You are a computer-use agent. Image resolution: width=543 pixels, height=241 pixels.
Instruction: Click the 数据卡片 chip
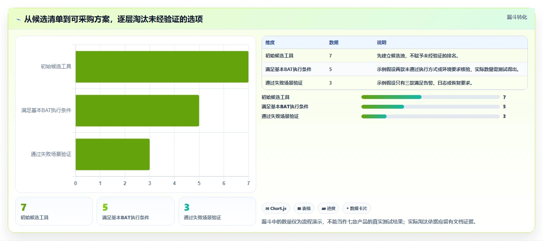pyautogui.click(x=356, y=208)
